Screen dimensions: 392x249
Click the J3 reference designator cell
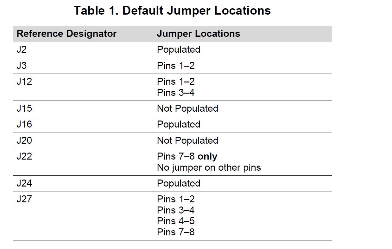click(22, 66)
